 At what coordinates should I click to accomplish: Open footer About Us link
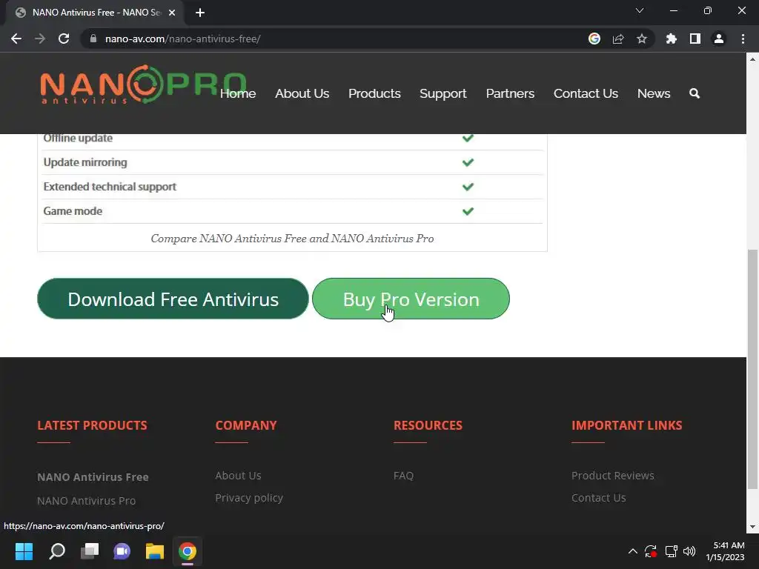[238, 476]
